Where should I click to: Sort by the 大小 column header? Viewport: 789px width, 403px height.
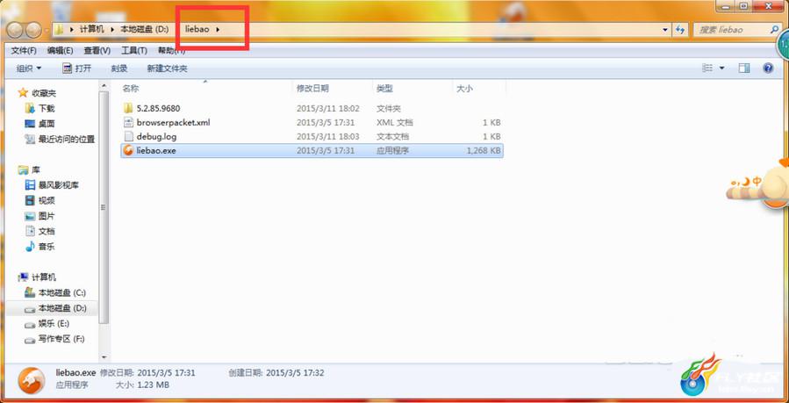[x=479, y=88]
